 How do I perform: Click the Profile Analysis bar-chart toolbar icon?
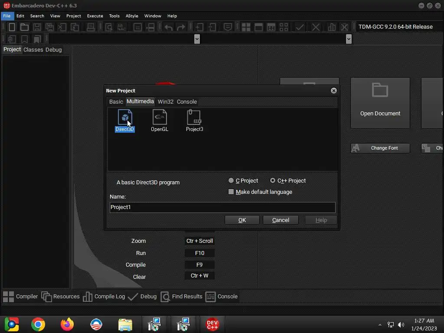[332, 27]
